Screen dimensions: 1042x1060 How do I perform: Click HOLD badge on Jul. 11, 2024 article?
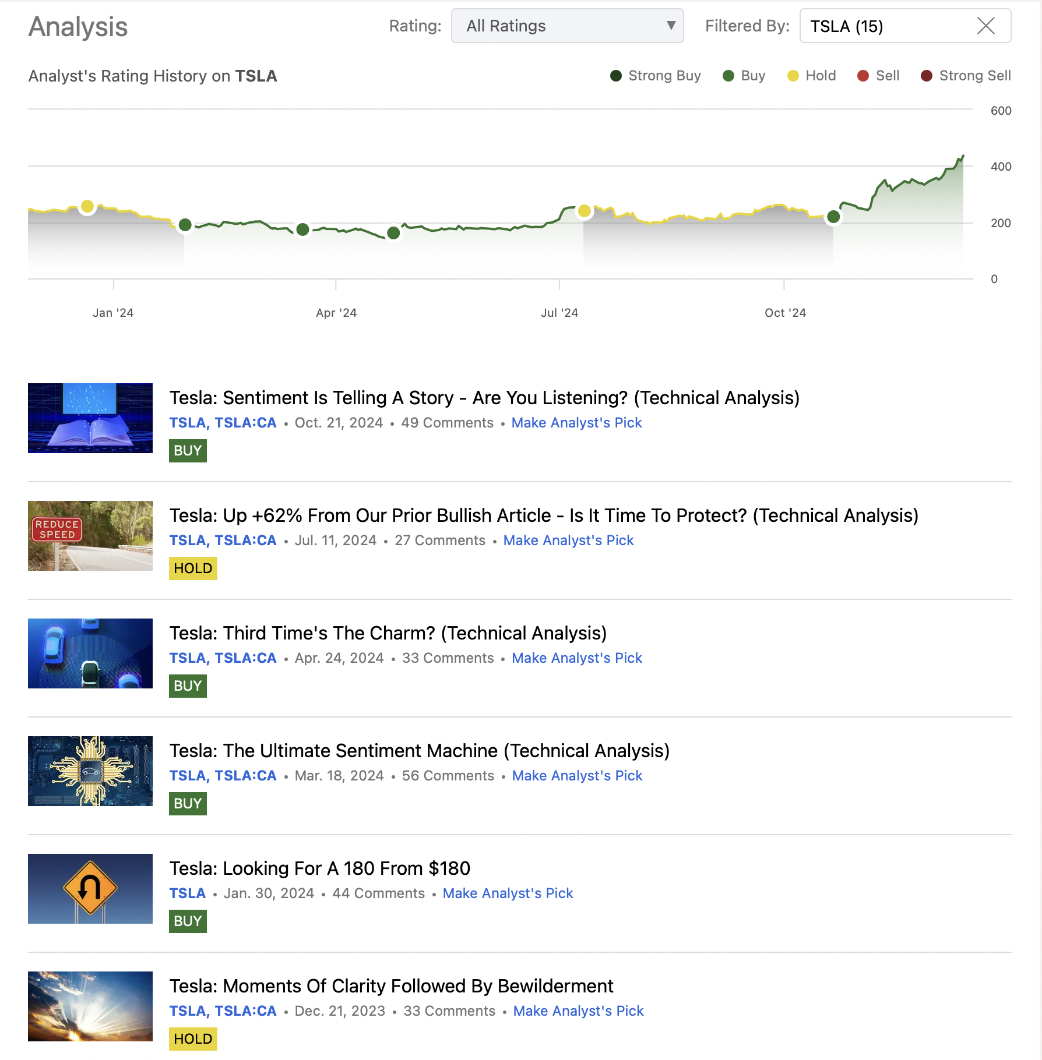[x=193, y=568]
